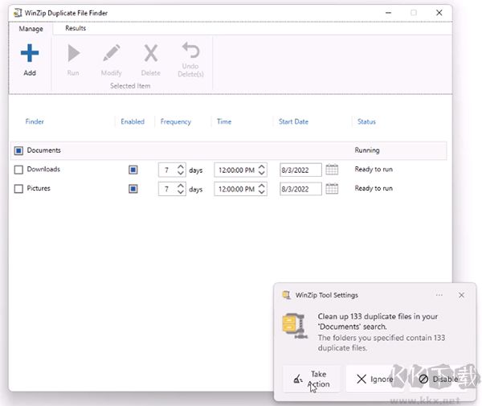Check the Pictures finder checkbox
Image resolution: width=482 pixels, height=406 pixels.
click(x=18, y=189)
